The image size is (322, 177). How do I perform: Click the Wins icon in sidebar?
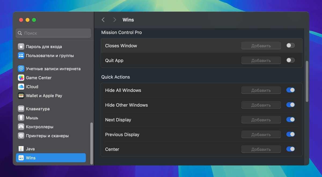click(21, 158)
